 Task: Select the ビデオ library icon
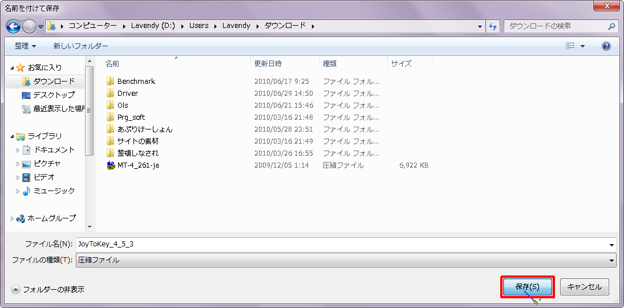click(x=26, y=177)
